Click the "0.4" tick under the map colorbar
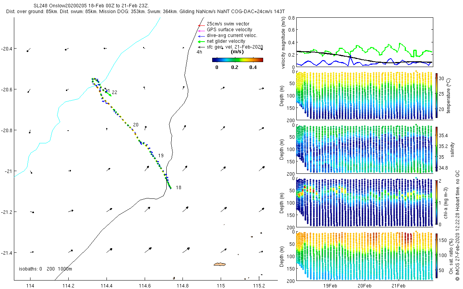The width and height of the screenshot is (463, 289). [x=253, y=67]
